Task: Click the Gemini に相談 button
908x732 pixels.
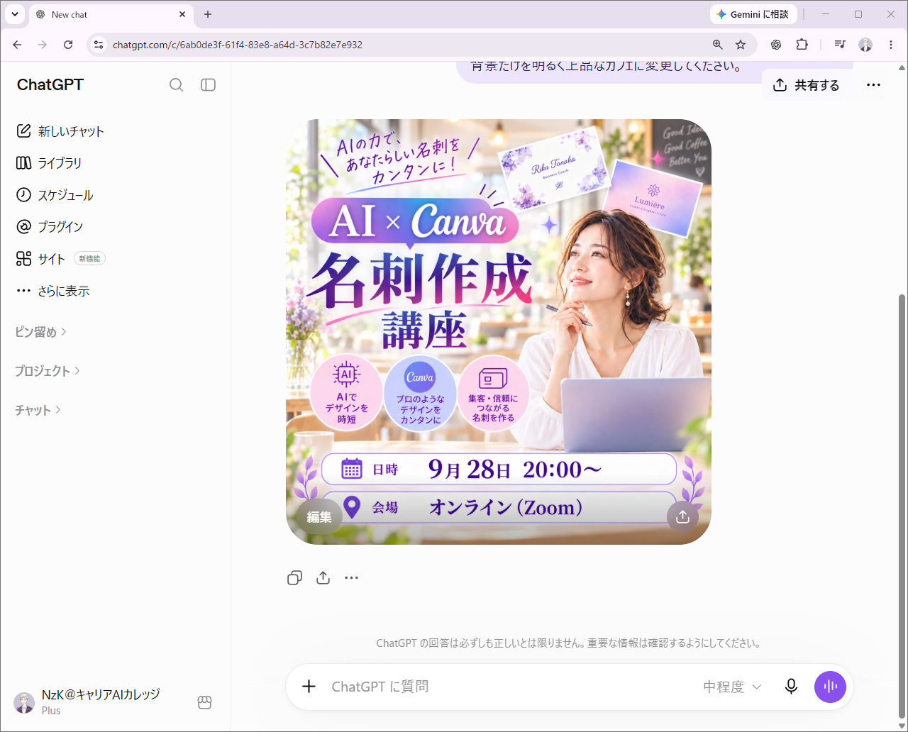Action: pos(753,14)
